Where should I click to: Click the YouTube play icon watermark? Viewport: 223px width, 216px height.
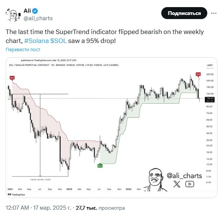[x=190, y=184]
